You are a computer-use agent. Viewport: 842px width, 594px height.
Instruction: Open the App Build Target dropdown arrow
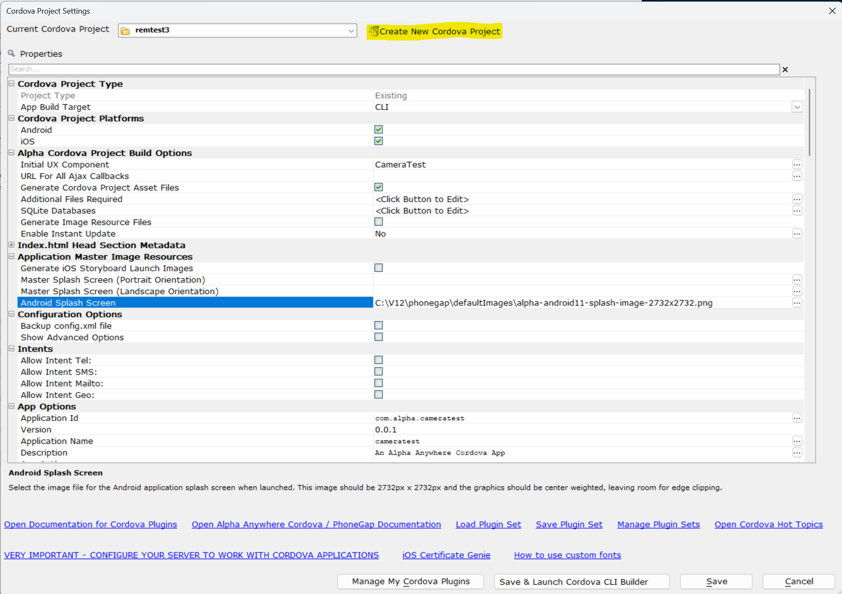pos(797,107)
